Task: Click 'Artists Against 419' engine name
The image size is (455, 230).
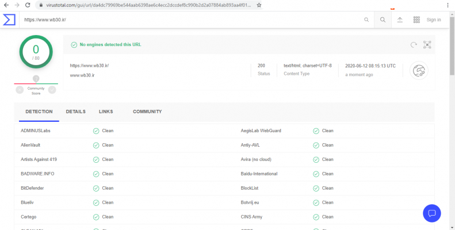Action: (39, 159)
